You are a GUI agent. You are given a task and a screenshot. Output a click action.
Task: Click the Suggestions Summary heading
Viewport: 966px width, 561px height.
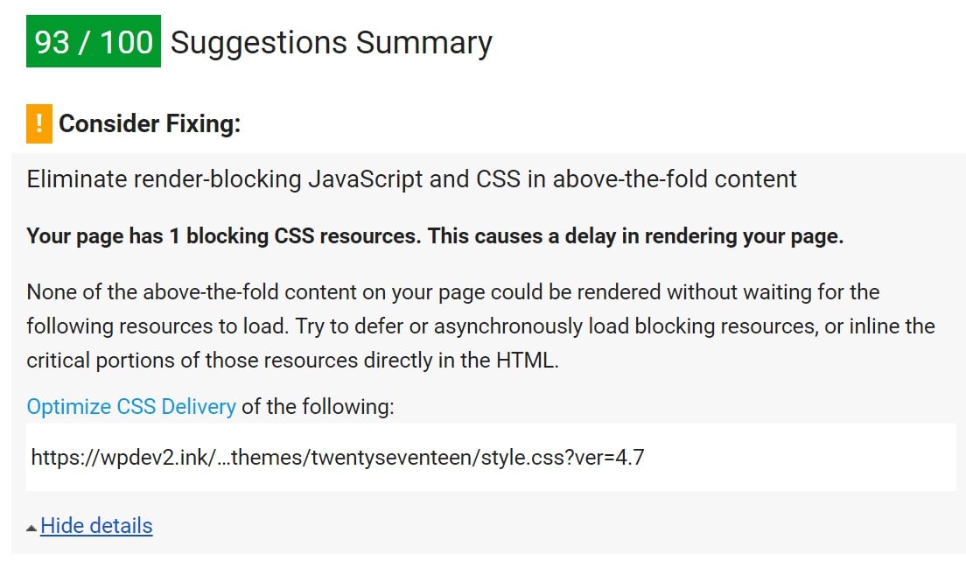[331, 43]
